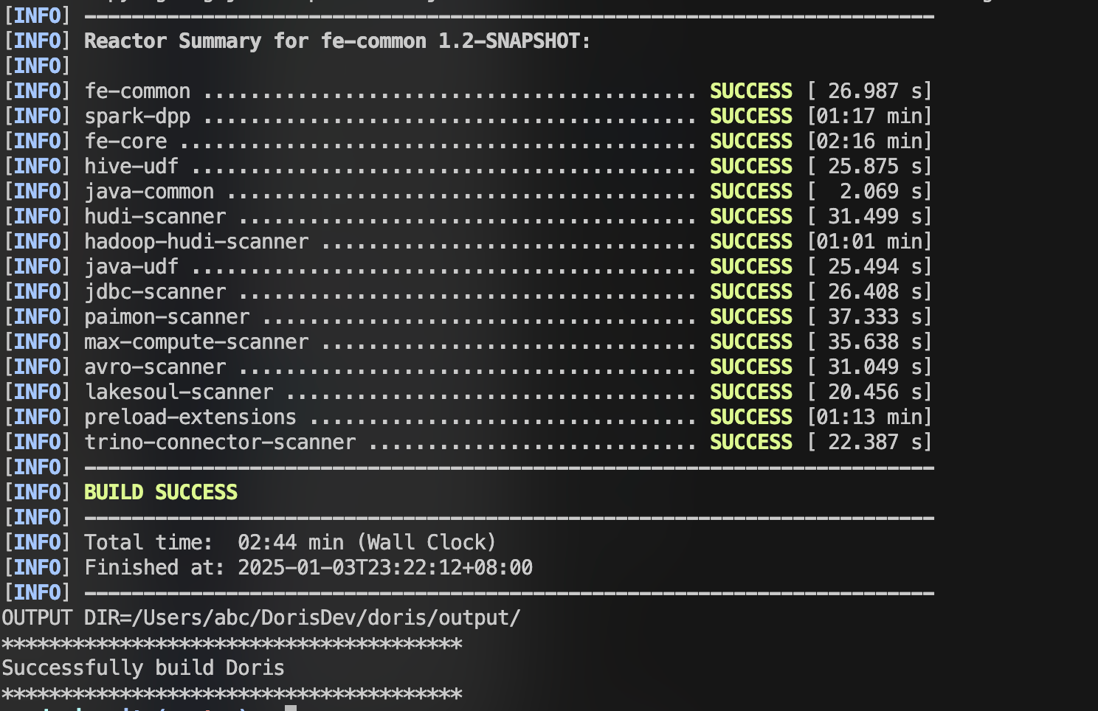The height and width of the screenshot is (711, 1098).
Task: Click the 'spark-dpp' module name
Action: pos(137,117)
